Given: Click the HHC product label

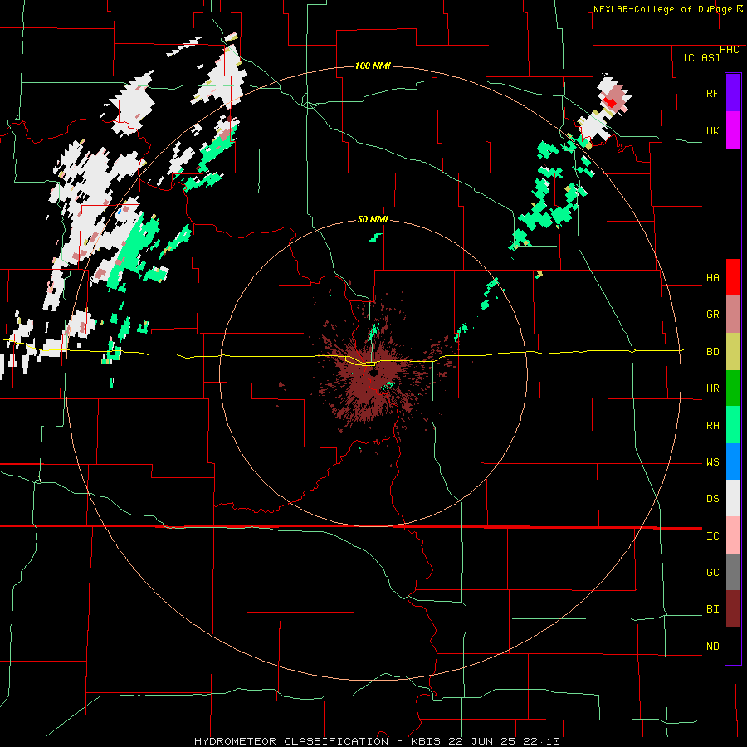Looking at the screenshot, I should pyautogui.click(x=730, y=50).
